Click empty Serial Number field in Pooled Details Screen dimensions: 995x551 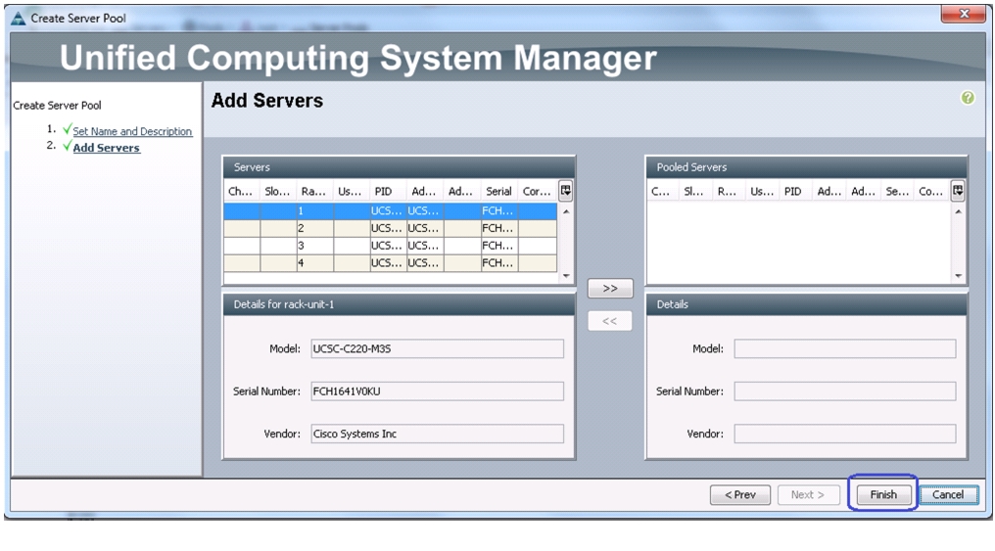(x=844, y=391)
